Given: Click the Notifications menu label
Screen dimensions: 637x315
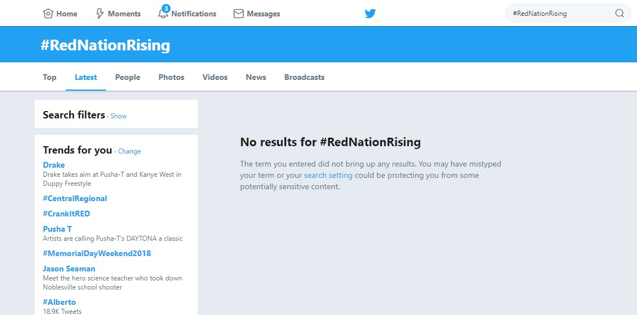Looking at the screenshot, I should point(194,14).
